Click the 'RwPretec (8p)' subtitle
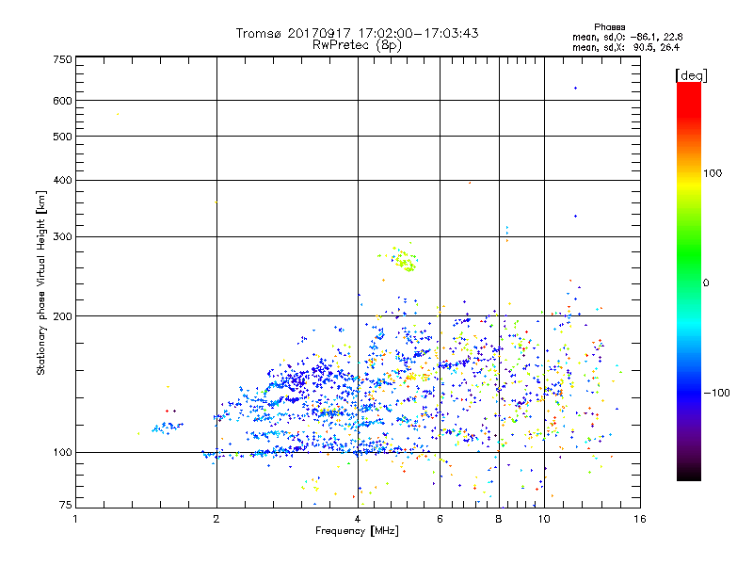Image resolution: width=753 pixels, height=565 pixels. (x=357, y=45)
